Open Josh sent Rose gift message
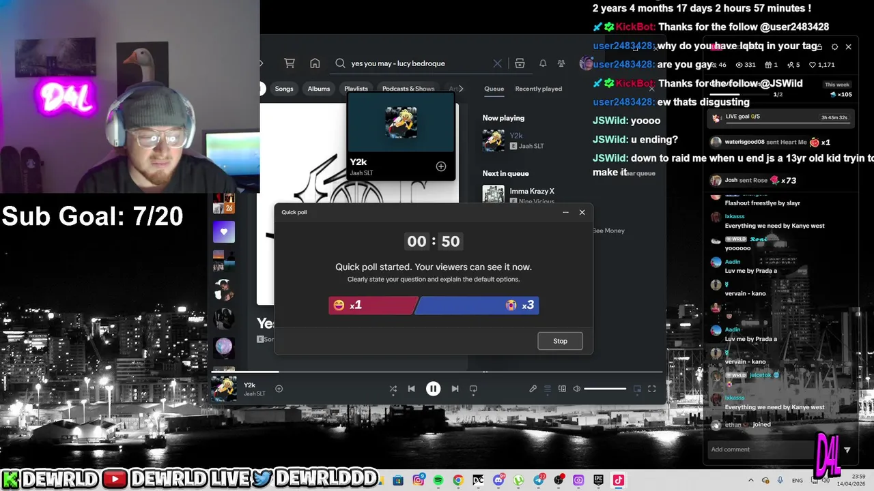This screenshot has height=491, width=874. tap(754, 181)
